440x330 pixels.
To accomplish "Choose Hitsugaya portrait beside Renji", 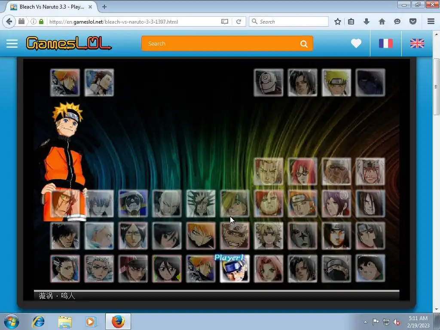I will coord(99,269).
